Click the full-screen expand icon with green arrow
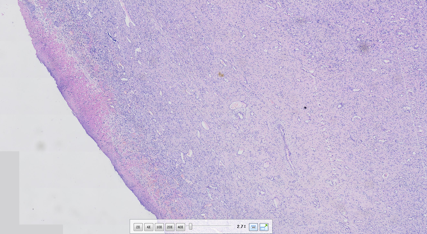This screenshot has height=234, width=427. point(264,227)
